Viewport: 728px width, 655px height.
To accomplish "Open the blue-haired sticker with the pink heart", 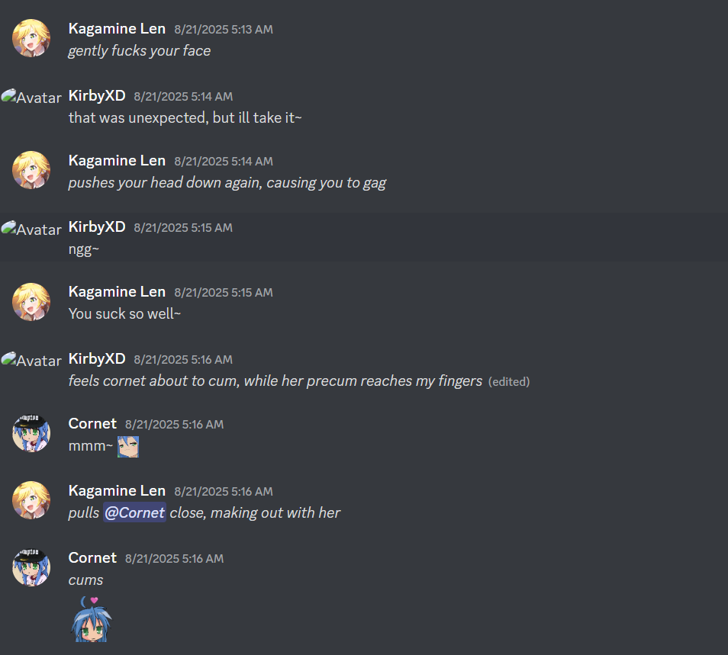I will (x=92, y=619).
